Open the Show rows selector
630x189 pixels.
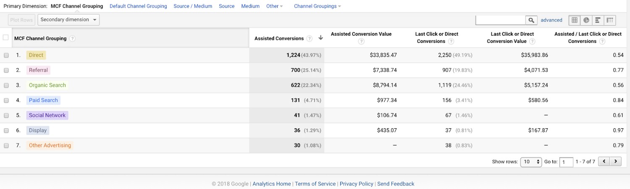pos(531,162)
